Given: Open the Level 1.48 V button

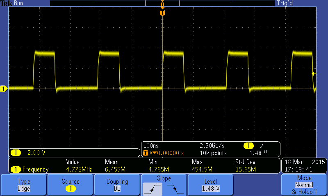Looking at the screenshot, I should pyautogui.click(x=211, y=185).
